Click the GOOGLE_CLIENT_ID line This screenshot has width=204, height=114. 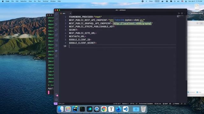click(80, 40)
